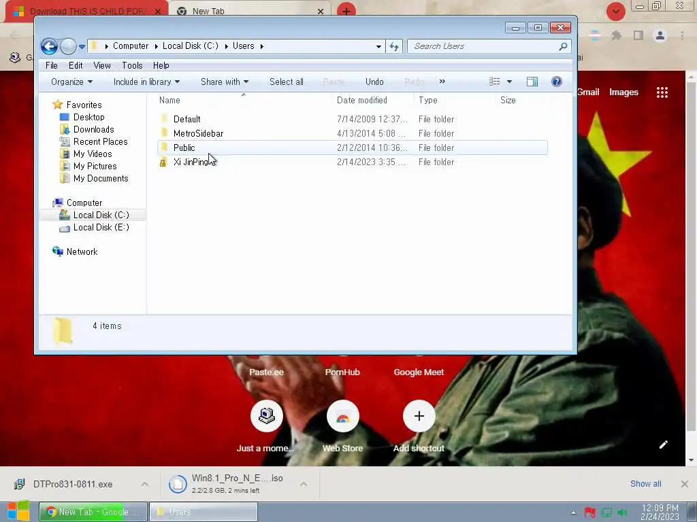
Task: Select the Public folder row
Action: (x=353, y=147)
